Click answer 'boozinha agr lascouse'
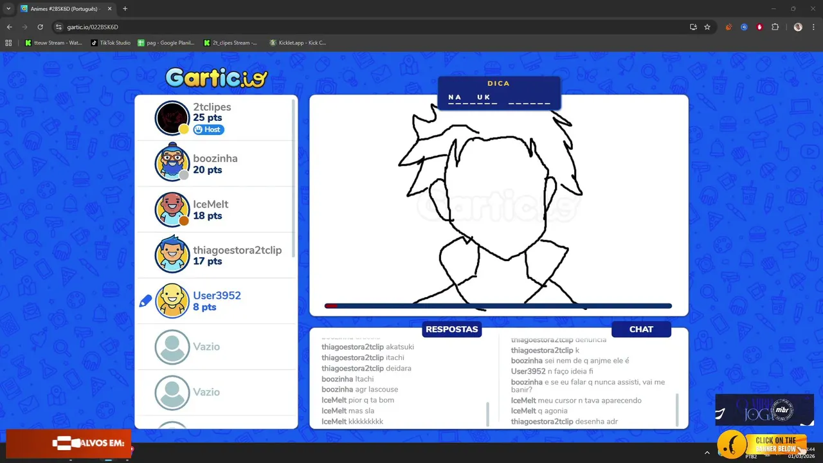 coord(359,390)
